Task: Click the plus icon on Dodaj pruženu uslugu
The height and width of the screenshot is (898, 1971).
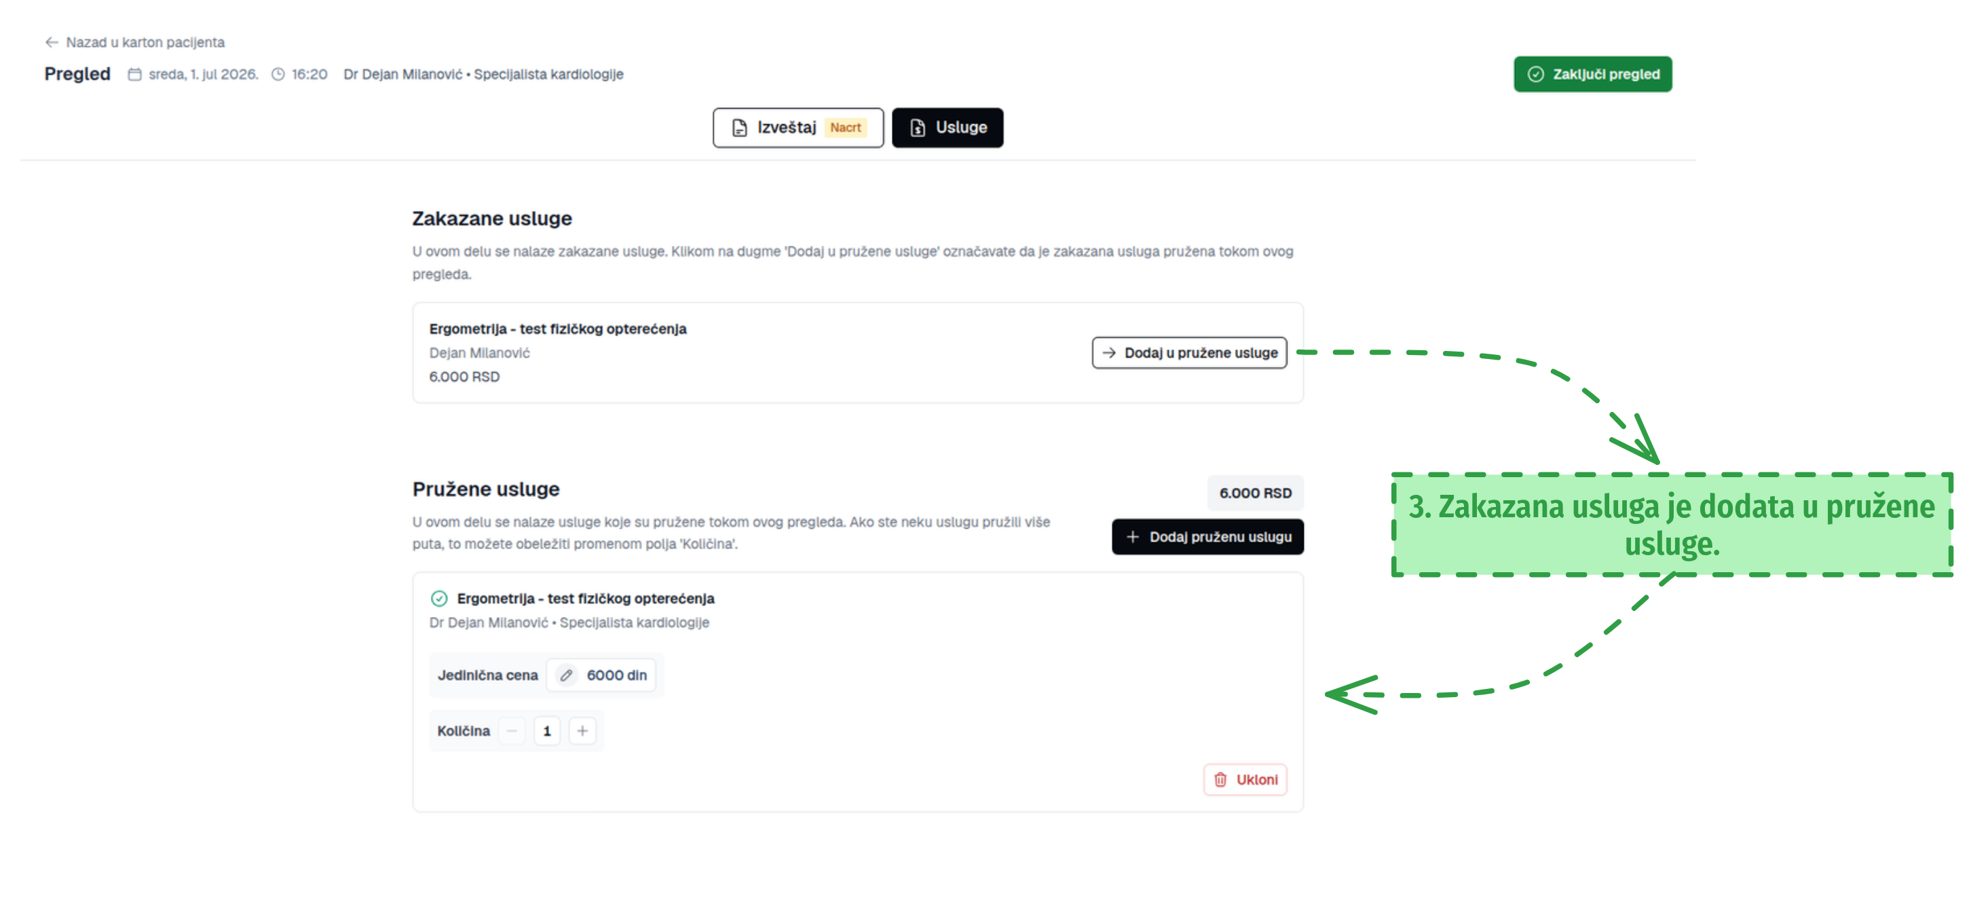Action: pyautogui.click(x=1132, y=537)
